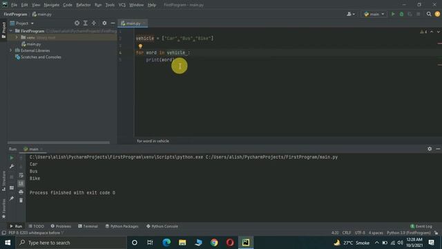The height and width of the screenshot is (249, 442).
Task: Run with coverage icon in top toolbar
Action: click(x=410, y=14)
